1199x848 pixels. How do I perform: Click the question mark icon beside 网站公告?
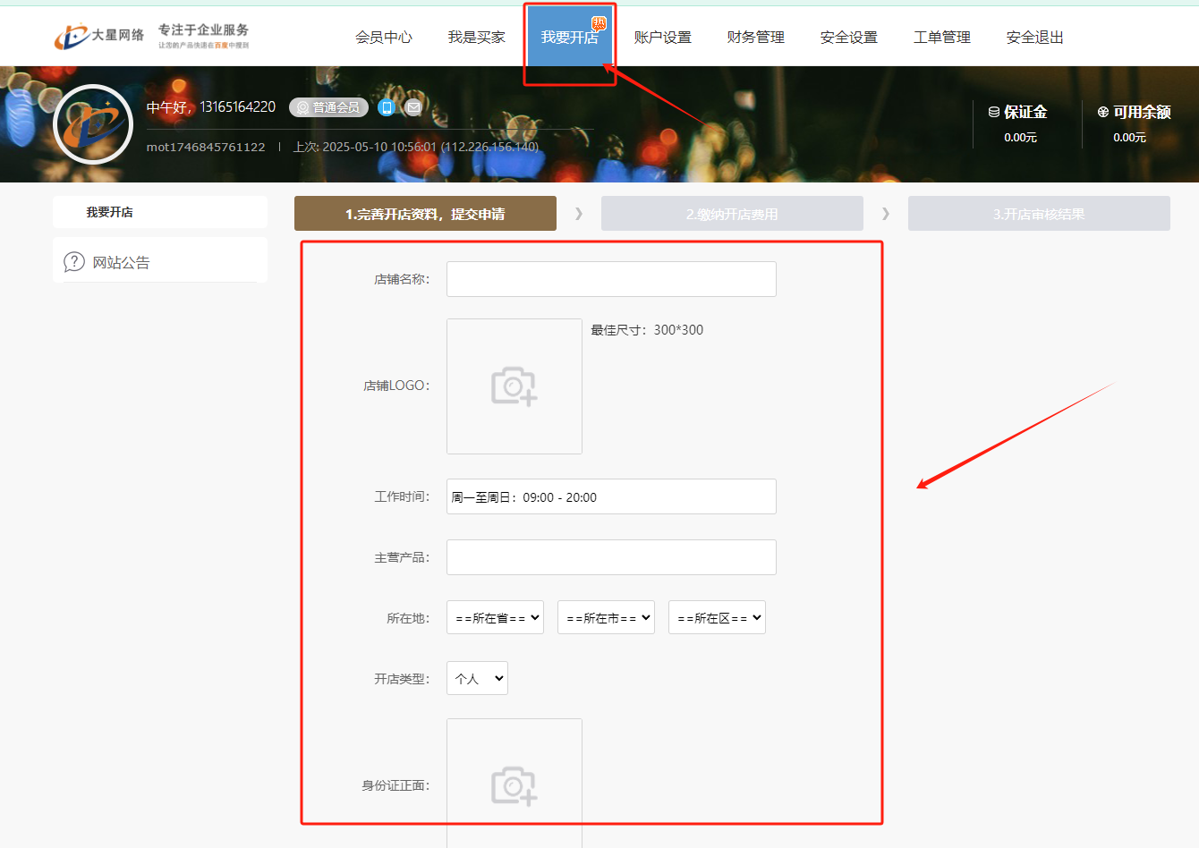pos(73,262)
